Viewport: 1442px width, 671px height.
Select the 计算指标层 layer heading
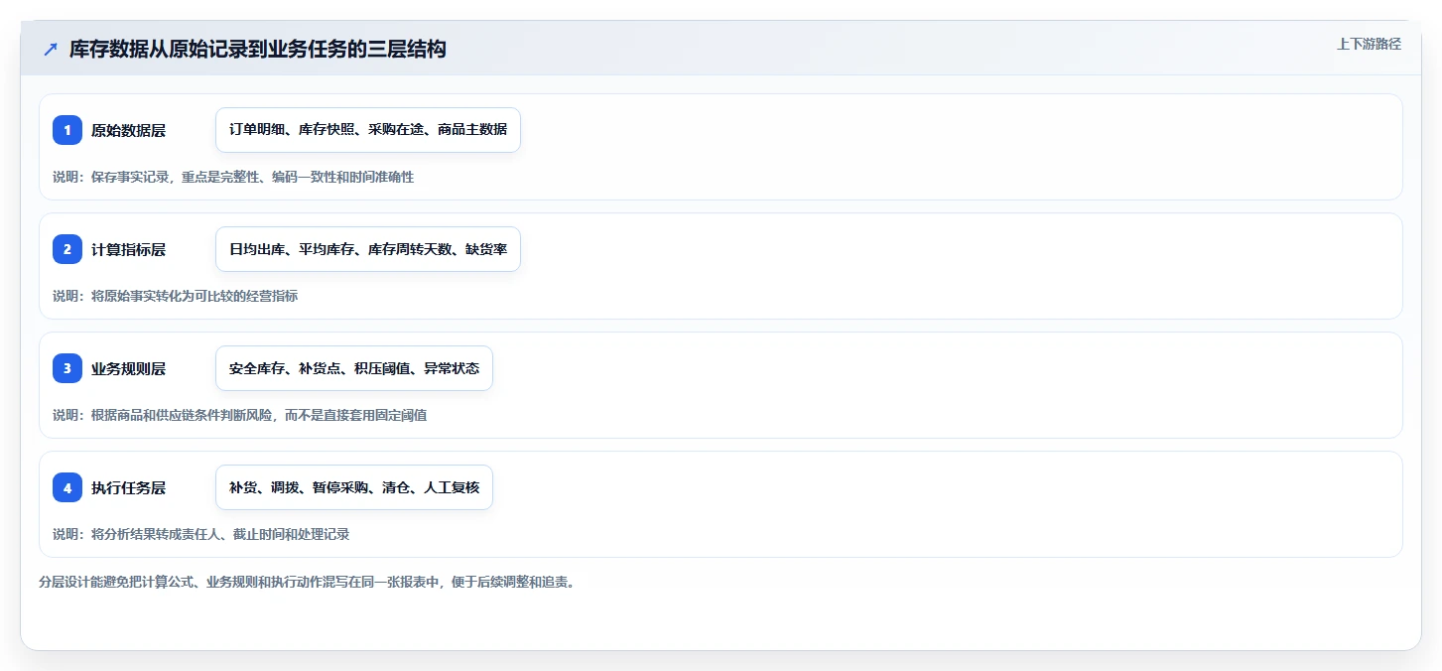click(x=128, y=249)
